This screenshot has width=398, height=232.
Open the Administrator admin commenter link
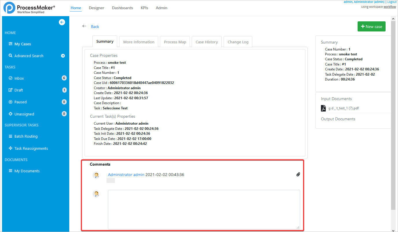(x=126, y=175)
